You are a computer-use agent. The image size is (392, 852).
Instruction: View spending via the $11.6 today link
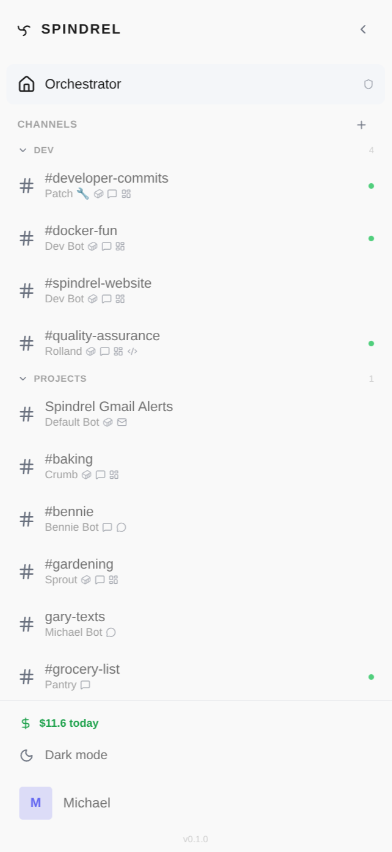pyautogui.click(x=68, y=723)
